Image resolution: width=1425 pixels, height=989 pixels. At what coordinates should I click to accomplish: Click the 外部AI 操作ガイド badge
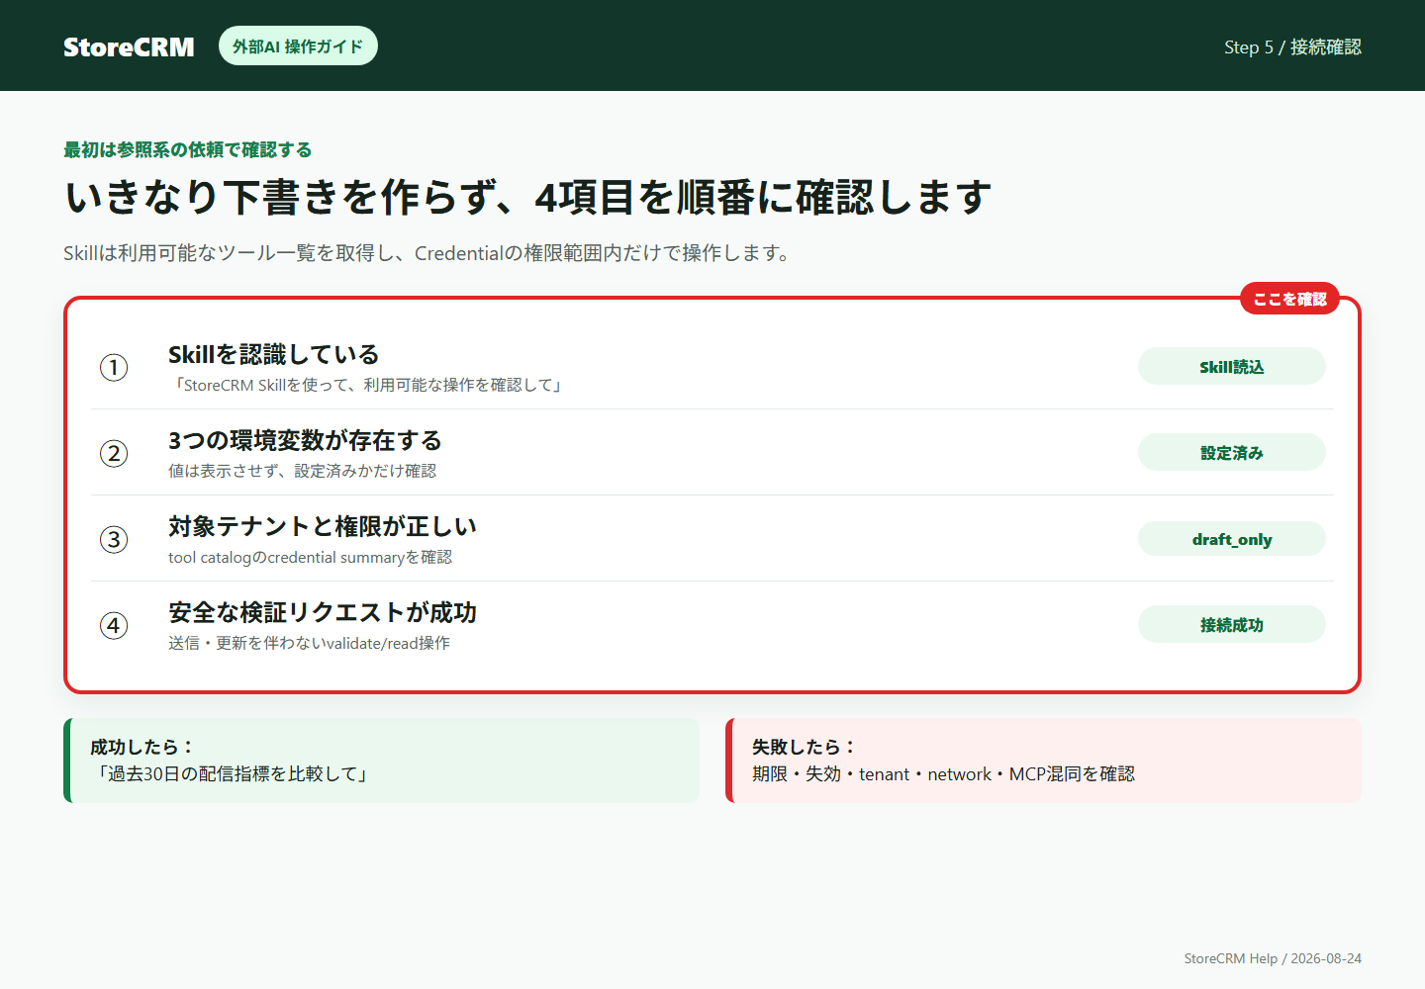(298, 45)
